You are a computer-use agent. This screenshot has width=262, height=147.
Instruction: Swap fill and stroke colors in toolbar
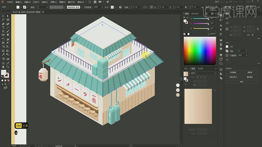pos(8,70)
